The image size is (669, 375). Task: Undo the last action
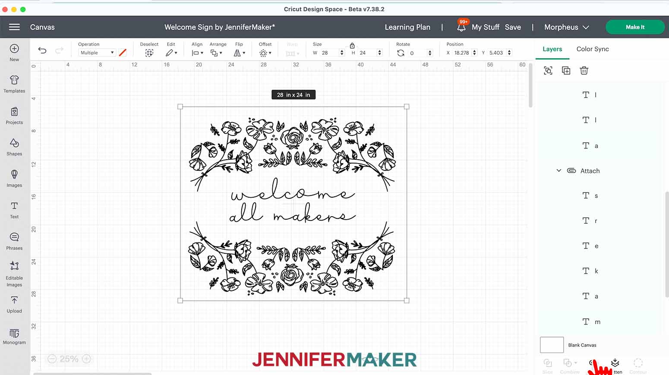pos(42,50)
